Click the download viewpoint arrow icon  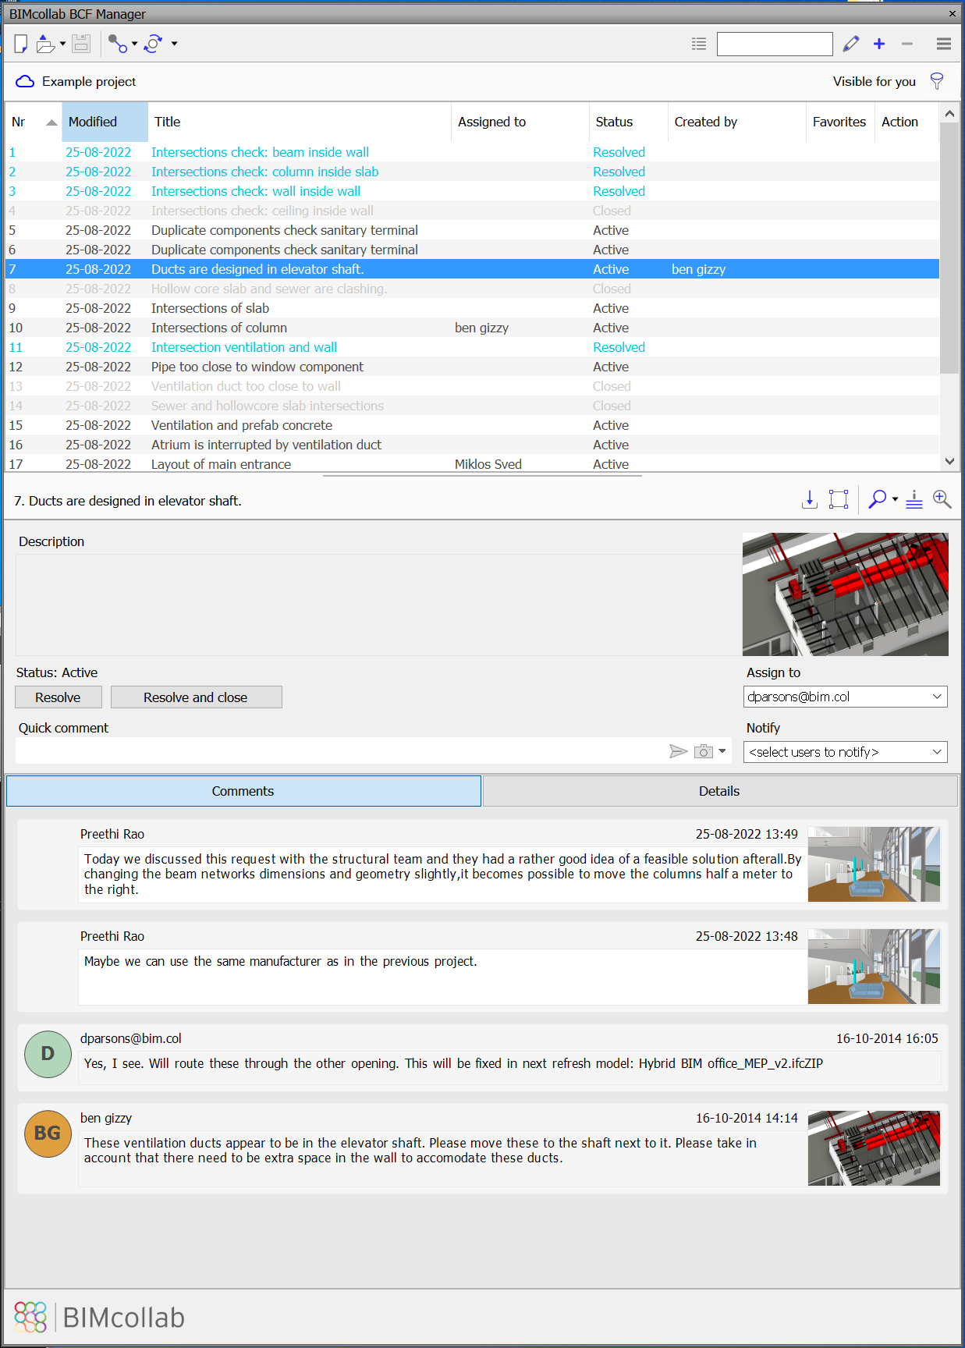tap(810, 499)
